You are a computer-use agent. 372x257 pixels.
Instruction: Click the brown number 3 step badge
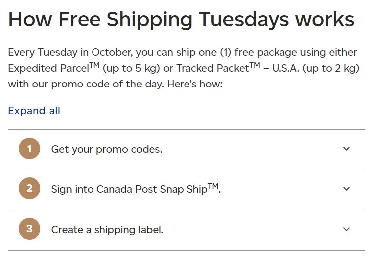point(29,229)
